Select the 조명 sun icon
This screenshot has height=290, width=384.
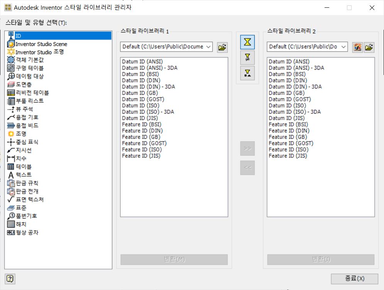coord(11,134)
